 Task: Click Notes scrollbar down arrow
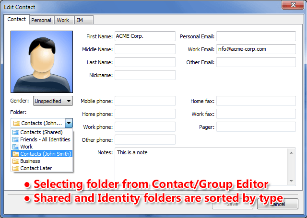(291, 181)
